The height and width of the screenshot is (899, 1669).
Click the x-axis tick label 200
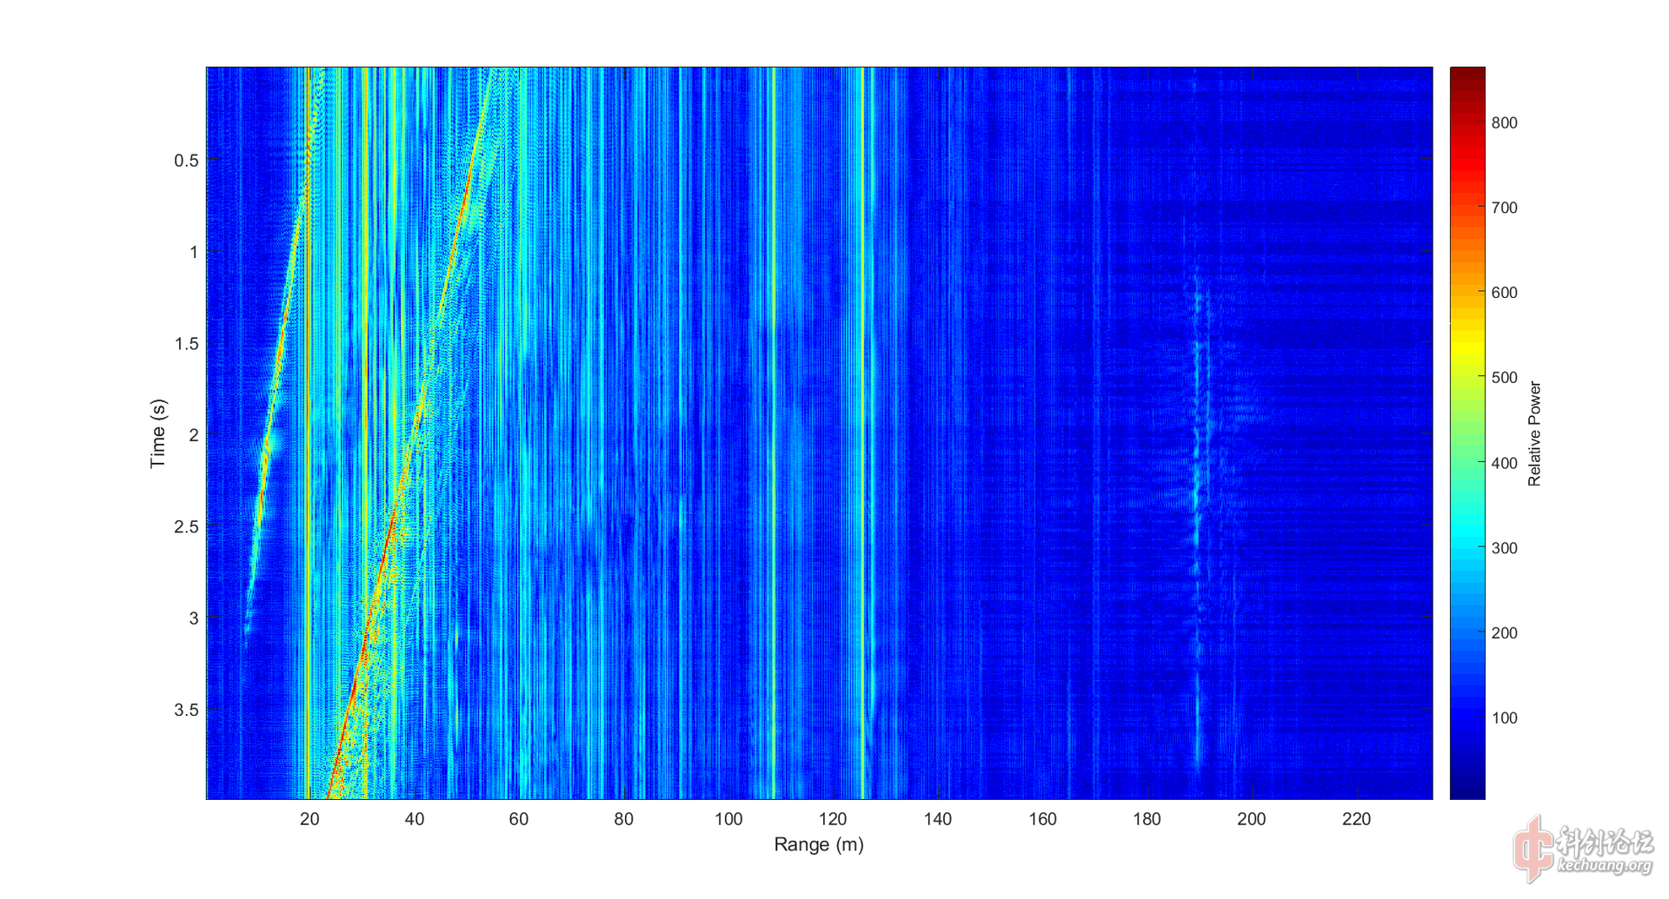pos(1251,819)
